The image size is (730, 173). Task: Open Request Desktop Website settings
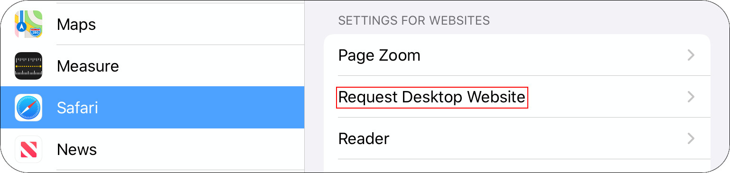tap(517, 97)
